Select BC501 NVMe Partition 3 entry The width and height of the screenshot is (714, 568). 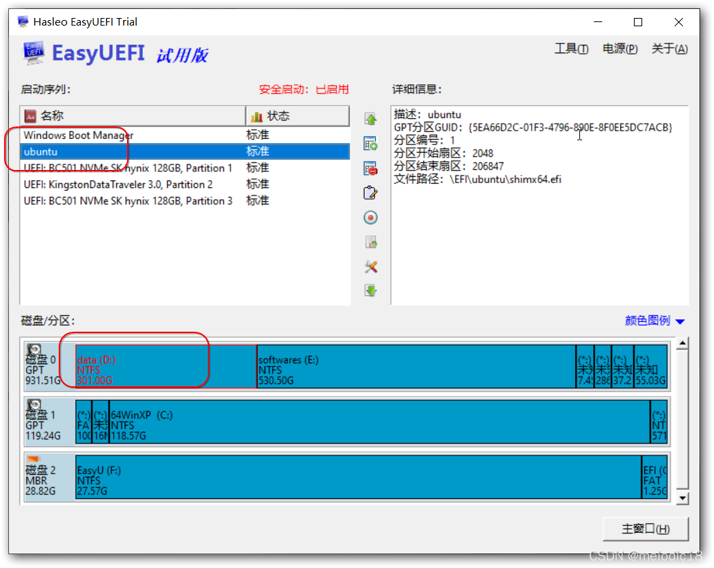185,201
